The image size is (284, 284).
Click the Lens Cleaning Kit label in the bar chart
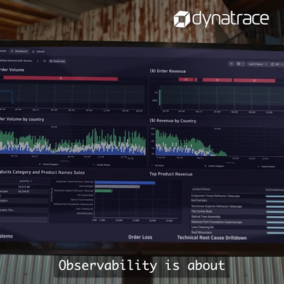(x=84, y=209)
